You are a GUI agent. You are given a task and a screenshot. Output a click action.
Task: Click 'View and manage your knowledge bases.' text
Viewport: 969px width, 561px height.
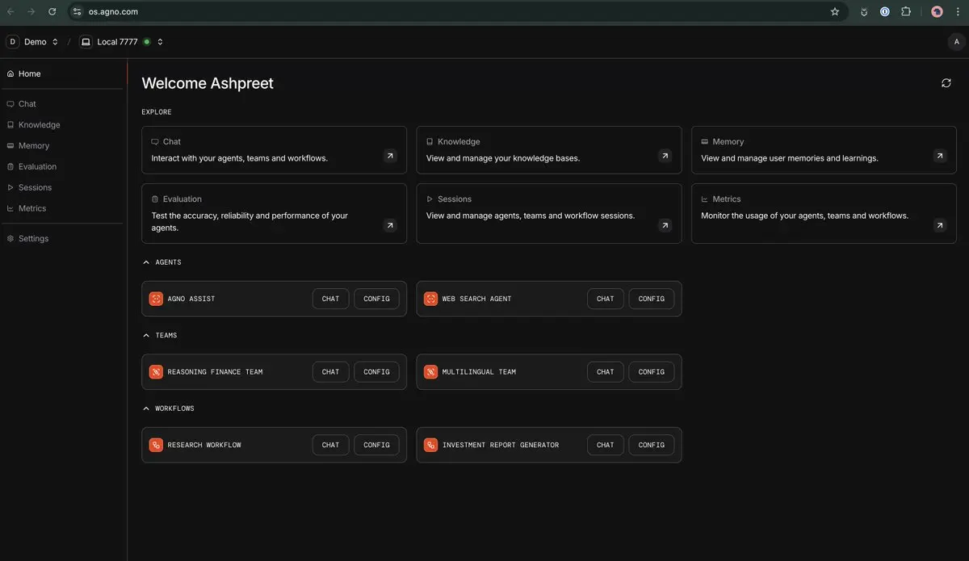click(x=503, y=158)
